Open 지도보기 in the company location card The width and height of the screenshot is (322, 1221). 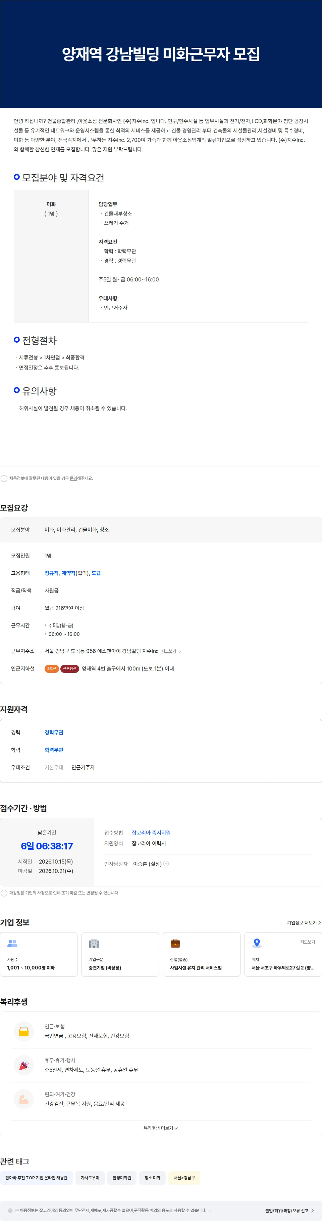pyautogui.click(x=307, y=942)
